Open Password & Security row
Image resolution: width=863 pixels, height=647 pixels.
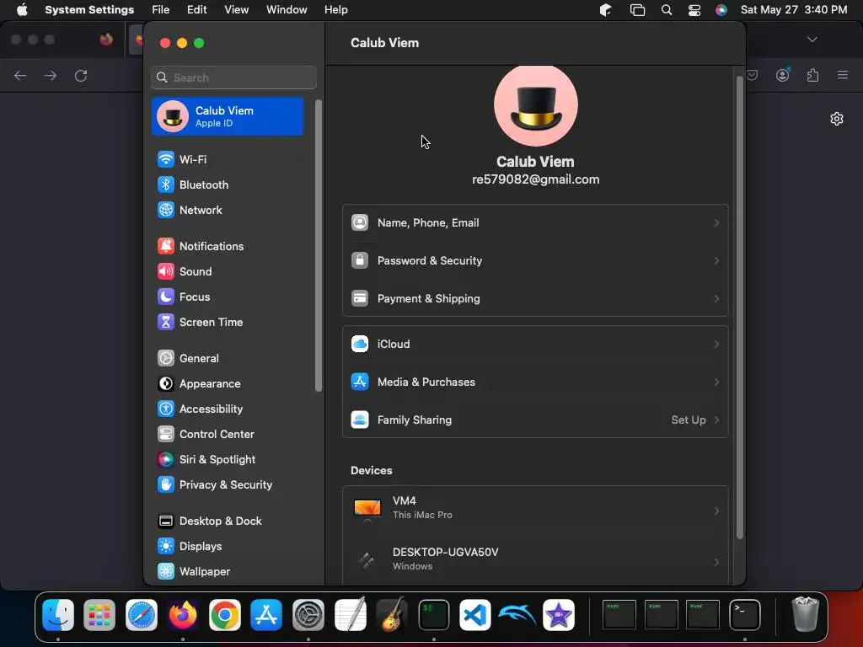click(x=535, y=261)
